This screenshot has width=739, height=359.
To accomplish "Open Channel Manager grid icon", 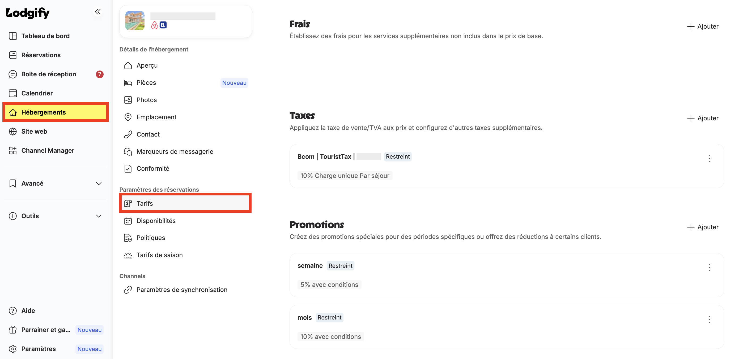I will click(13, 151).
